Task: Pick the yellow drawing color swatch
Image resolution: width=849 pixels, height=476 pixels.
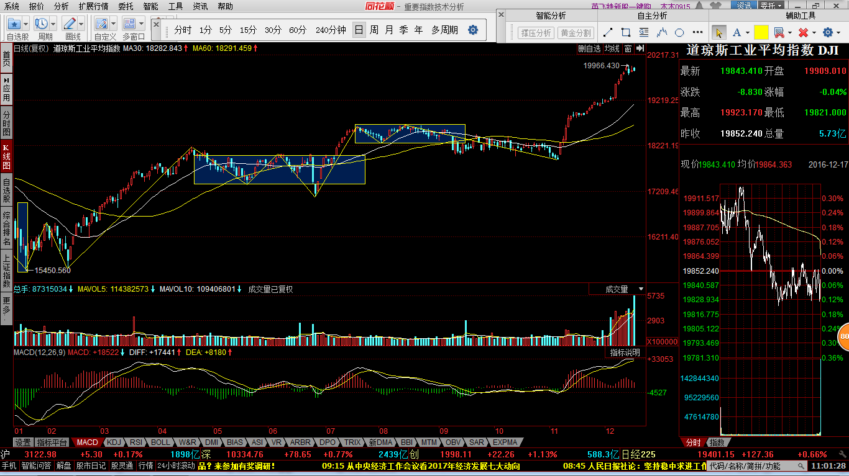Action: point(761,32)
